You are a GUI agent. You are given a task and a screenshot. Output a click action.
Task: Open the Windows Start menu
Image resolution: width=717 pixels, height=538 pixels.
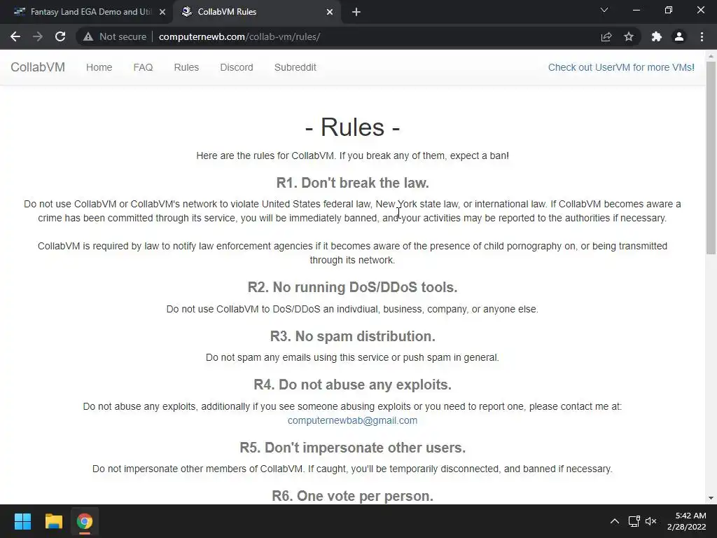point(22,521)
